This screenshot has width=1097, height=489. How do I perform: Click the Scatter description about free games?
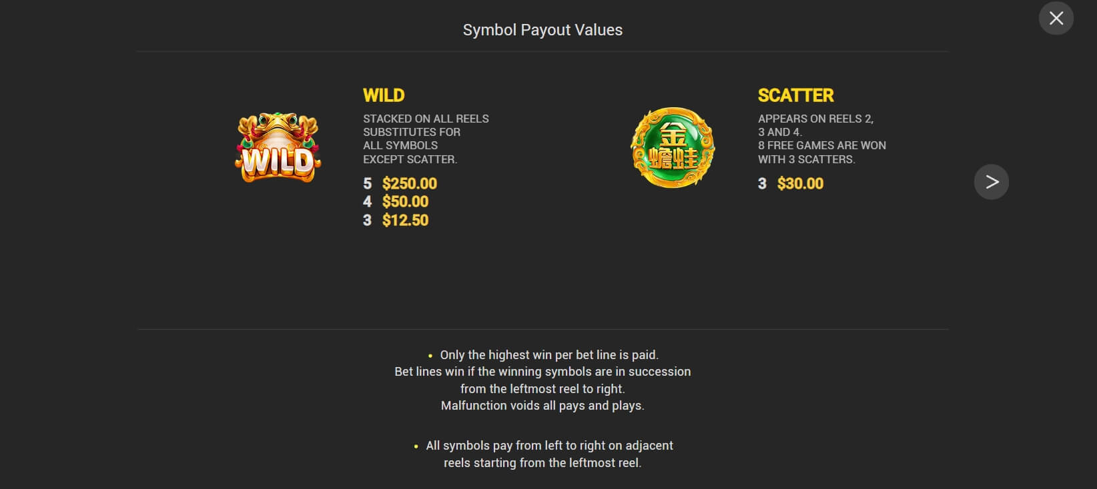pyautogui.click(x=822, y=139)
